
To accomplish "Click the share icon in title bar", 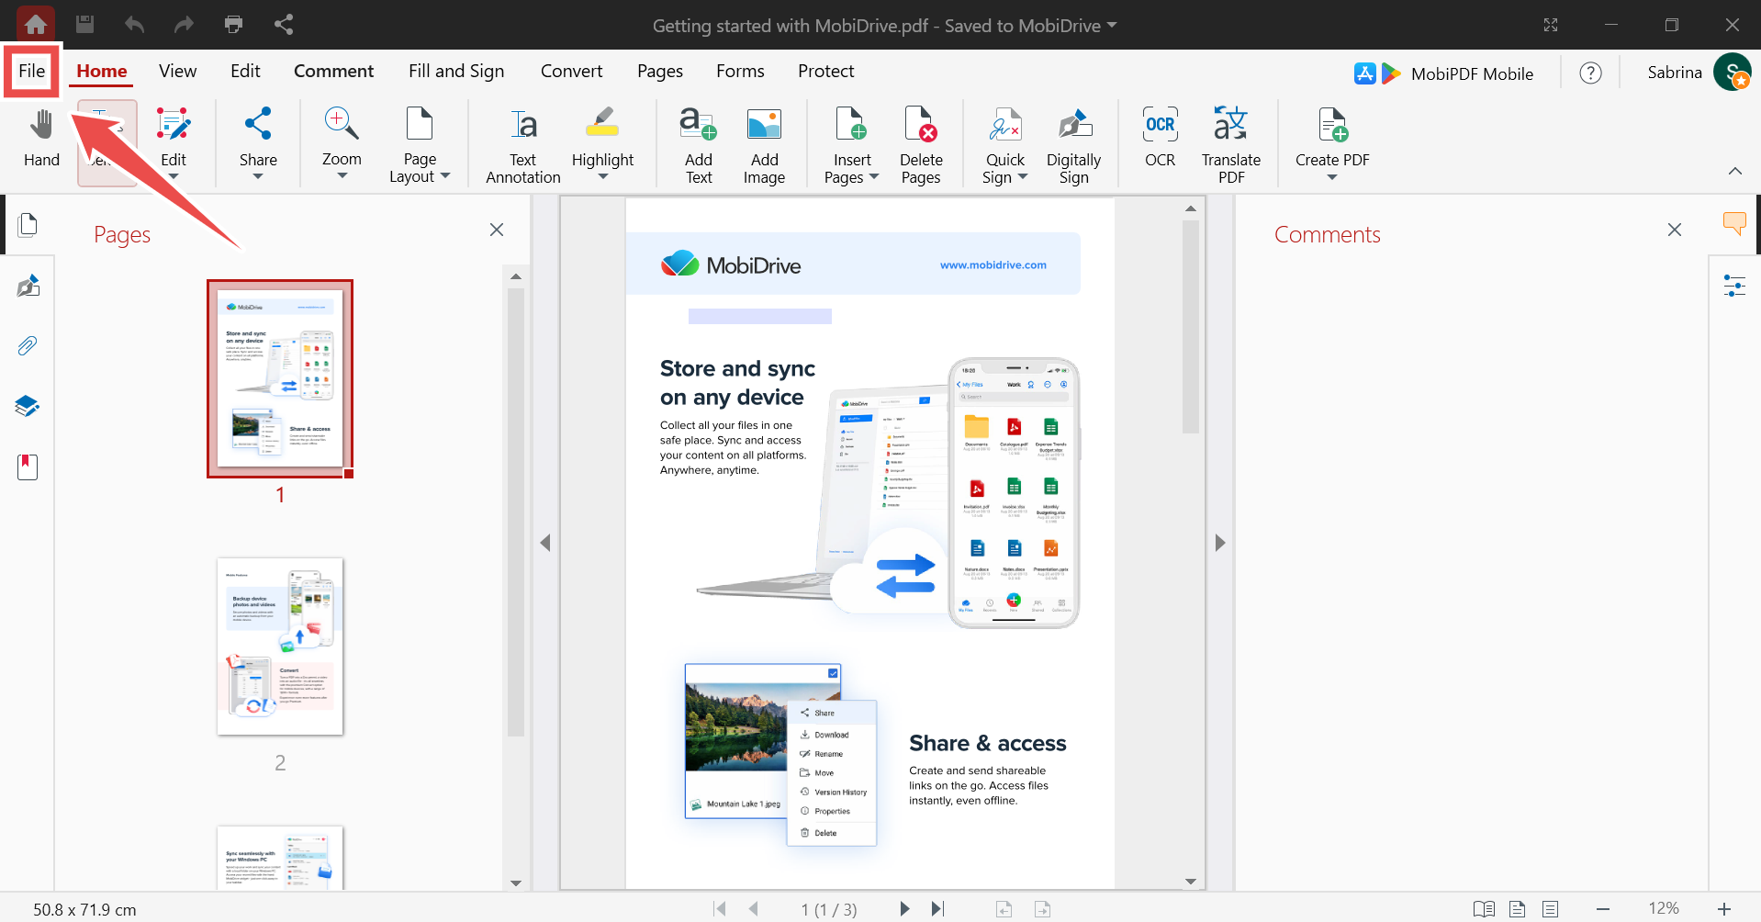I will tap(284, 25).
